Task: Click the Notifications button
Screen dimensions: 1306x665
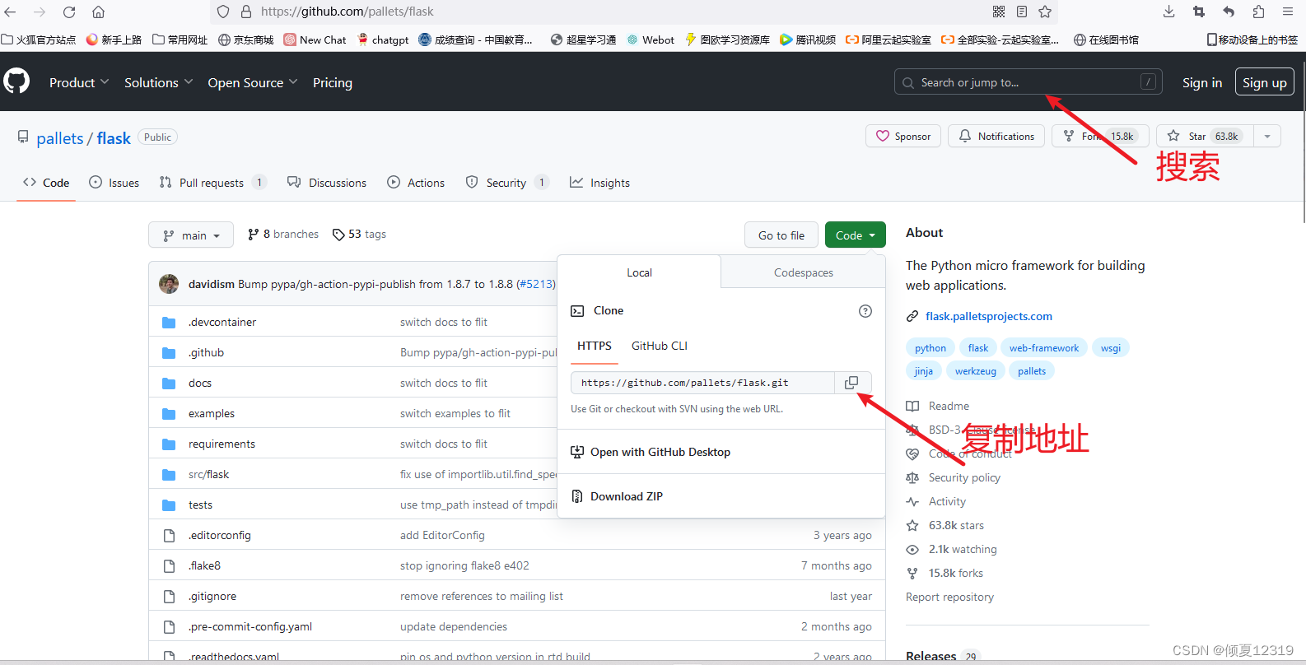Action: 996,136
